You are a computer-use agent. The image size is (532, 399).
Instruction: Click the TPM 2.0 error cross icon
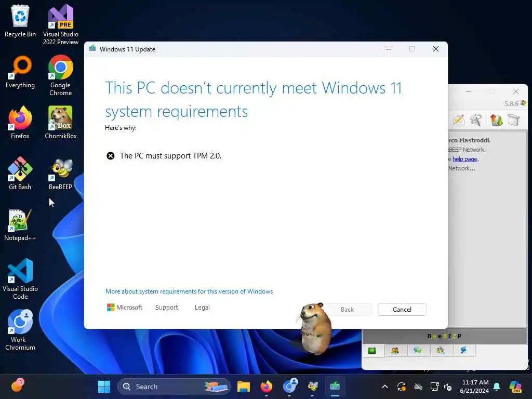coord(111,156)
